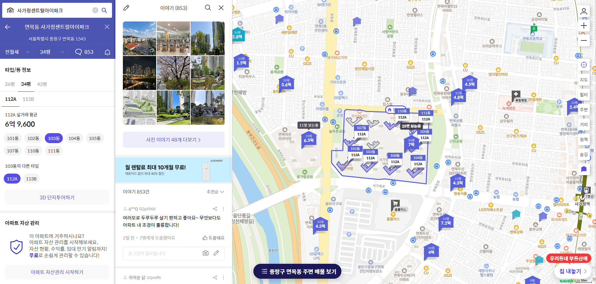Click the 104동 112A label on the map
Screen dimensions: 596x284
point(418,161)
